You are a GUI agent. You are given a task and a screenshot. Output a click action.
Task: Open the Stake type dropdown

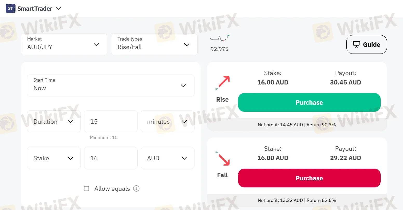coord(54,158)
